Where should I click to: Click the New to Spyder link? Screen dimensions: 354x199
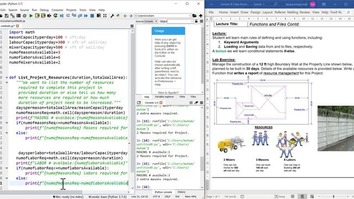pos(168,93)
